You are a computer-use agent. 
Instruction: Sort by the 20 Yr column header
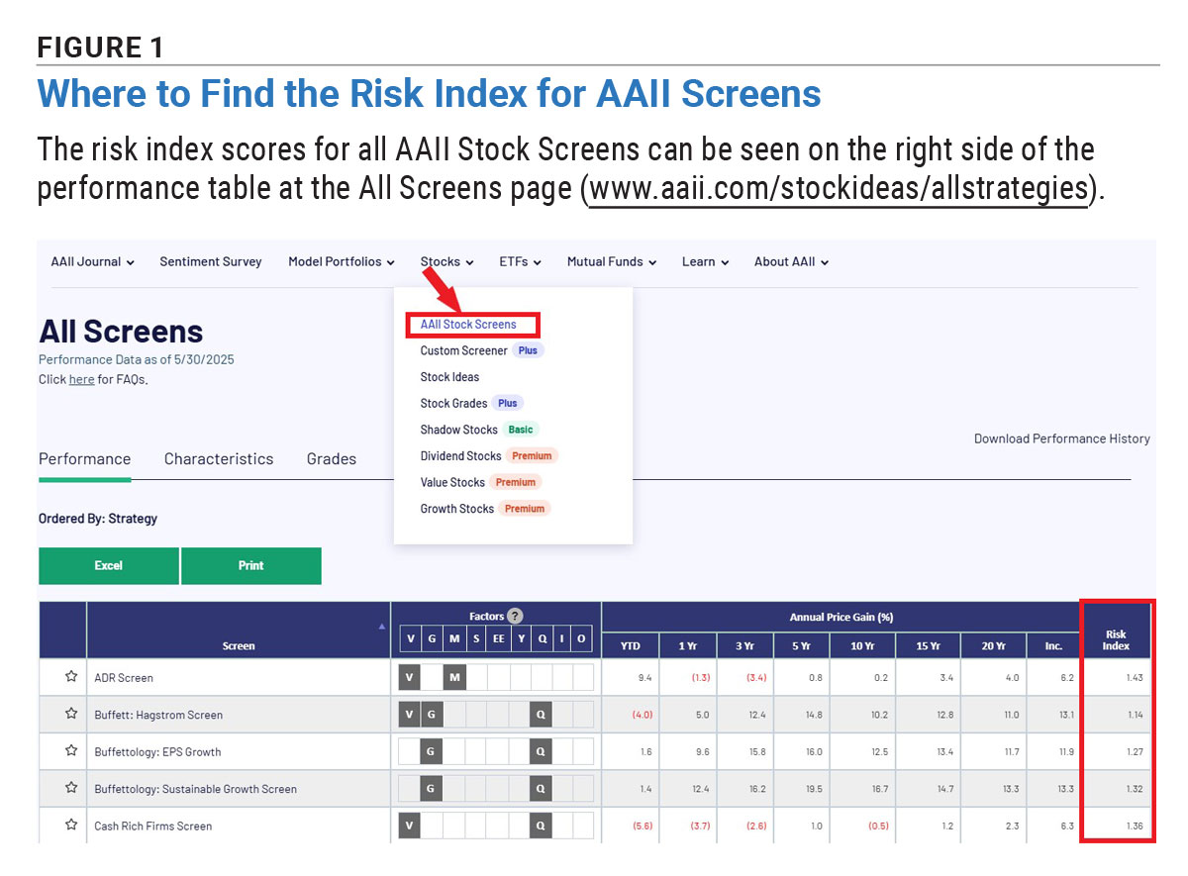pyautogui.click(x=994, y=645)
